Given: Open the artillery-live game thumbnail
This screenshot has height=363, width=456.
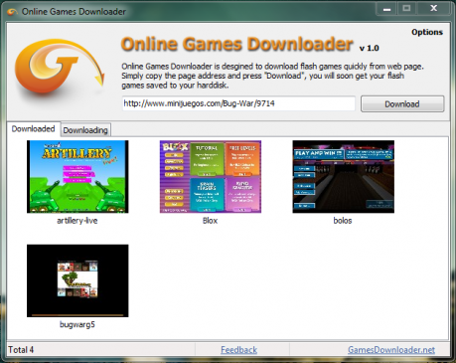Looking at the screenshot, I should (77, 176).
